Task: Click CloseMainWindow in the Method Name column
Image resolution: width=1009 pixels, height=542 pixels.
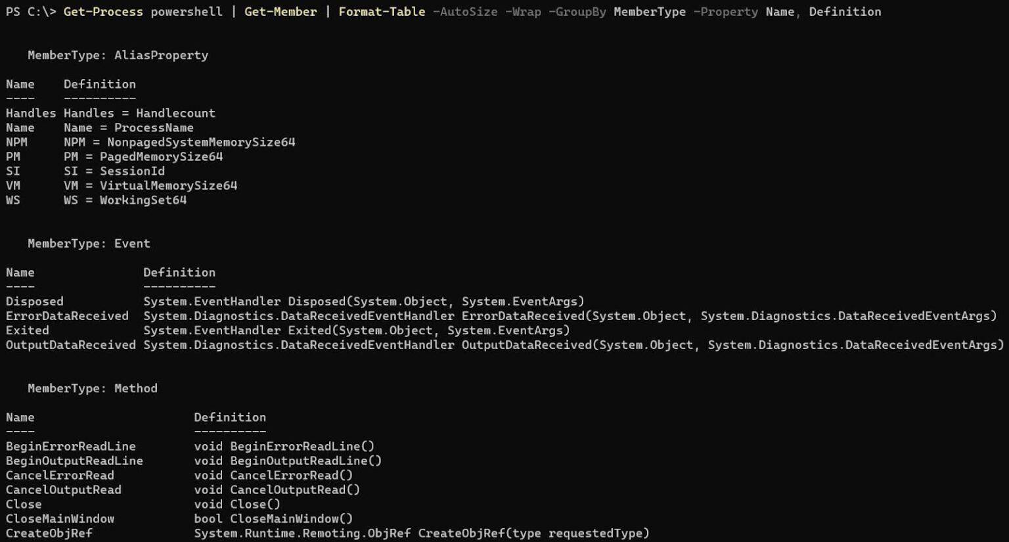Action: coord(60,518)
